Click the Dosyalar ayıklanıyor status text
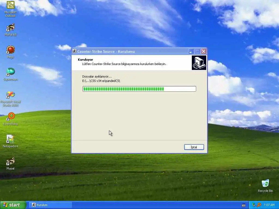 coord(97,76)
